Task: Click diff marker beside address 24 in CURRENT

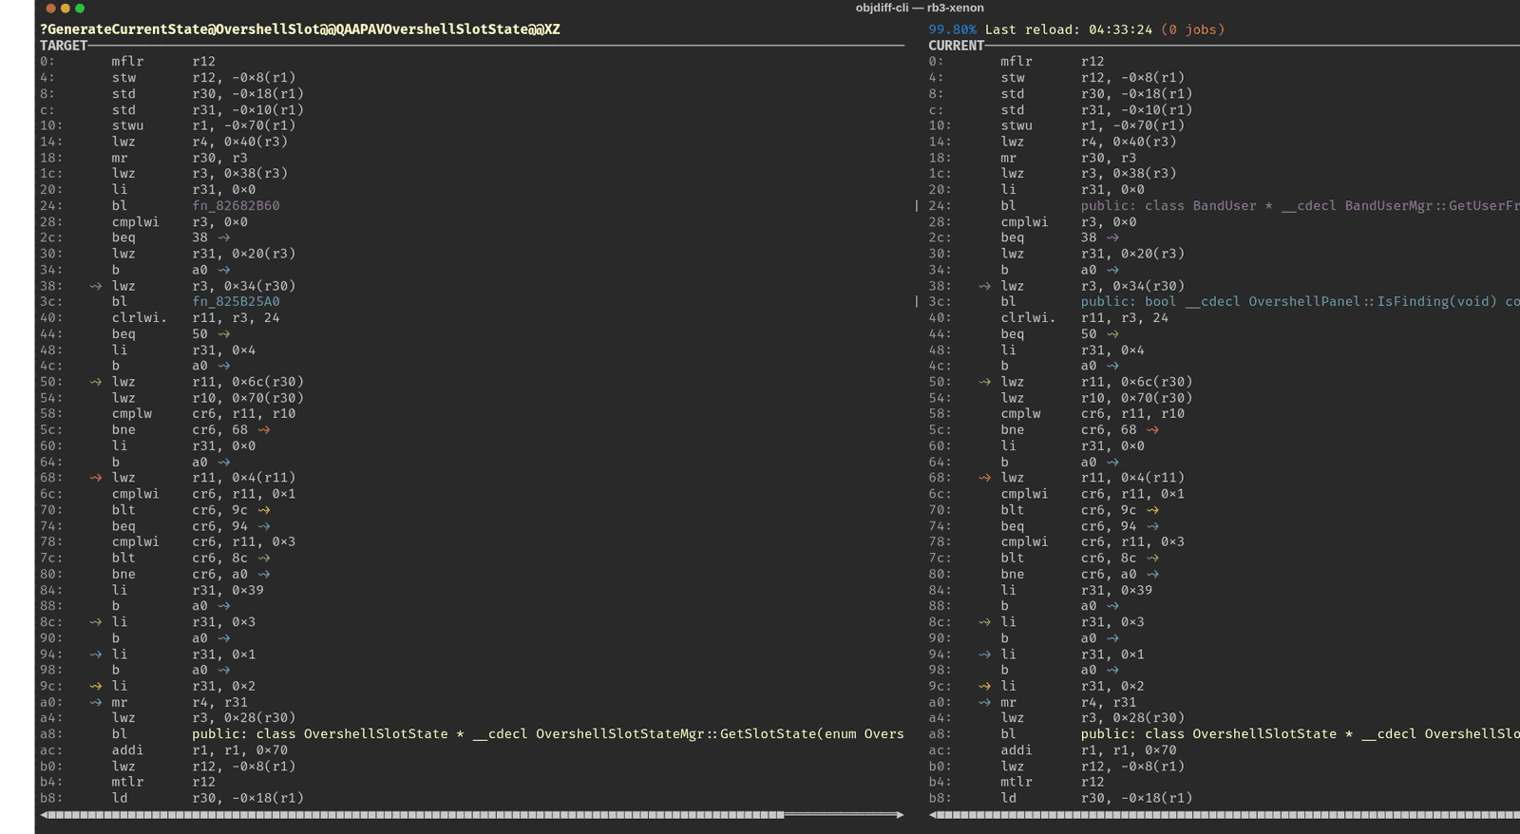Action: (917, 205)
